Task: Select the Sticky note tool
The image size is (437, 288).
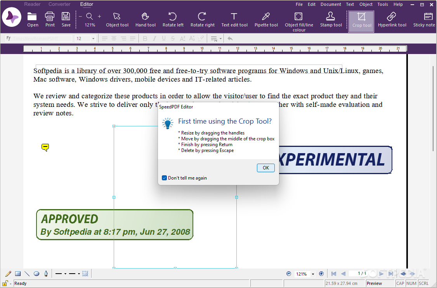Action: coord(425,19)
